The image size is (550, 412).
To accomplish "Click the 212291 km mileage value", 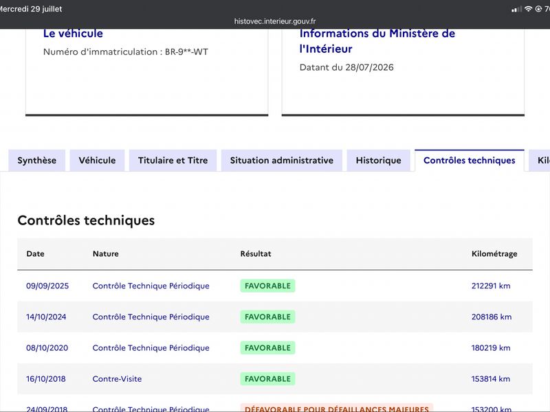I will (491, 286).
